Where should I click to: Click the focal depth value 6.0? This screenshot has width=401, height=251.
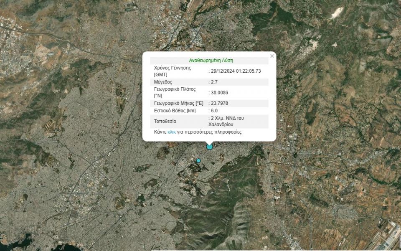click(x=214, y=111)
